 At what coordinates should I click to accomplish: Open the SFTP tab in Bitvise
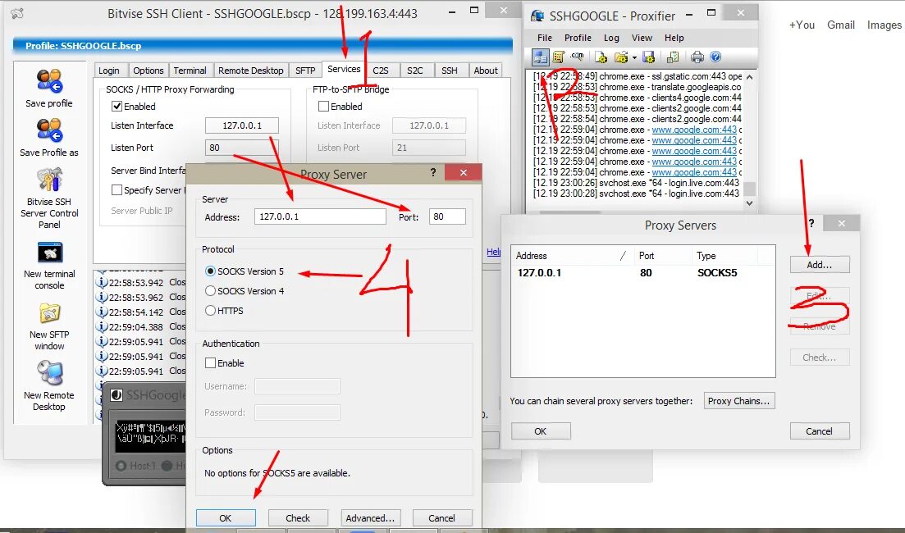tap(305, 71)
